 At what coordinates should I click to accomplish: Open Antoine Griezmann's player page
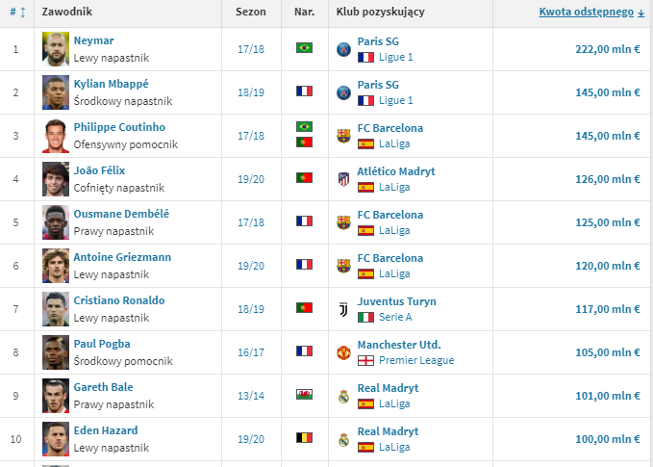point(122,257)
